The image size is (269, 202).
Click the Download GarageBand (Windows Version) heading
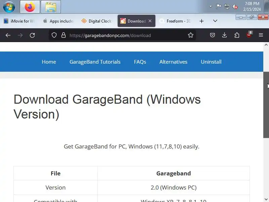click(107, 107)
